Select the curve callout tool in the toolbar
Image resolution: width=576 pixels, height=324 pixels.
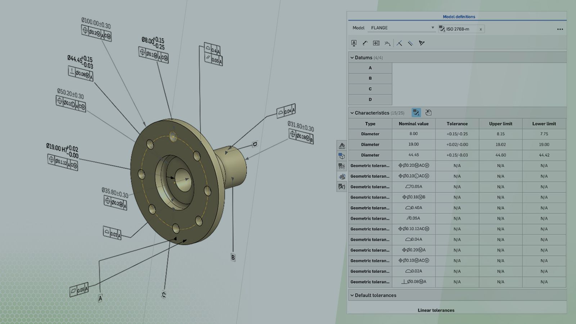tap(387, 43)
